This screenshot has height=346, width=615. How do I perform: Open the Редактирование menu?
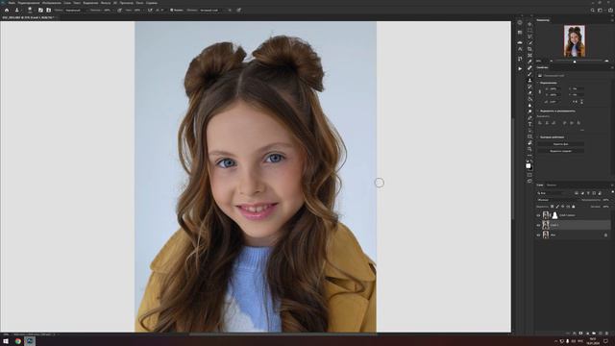tap(29, 3)
